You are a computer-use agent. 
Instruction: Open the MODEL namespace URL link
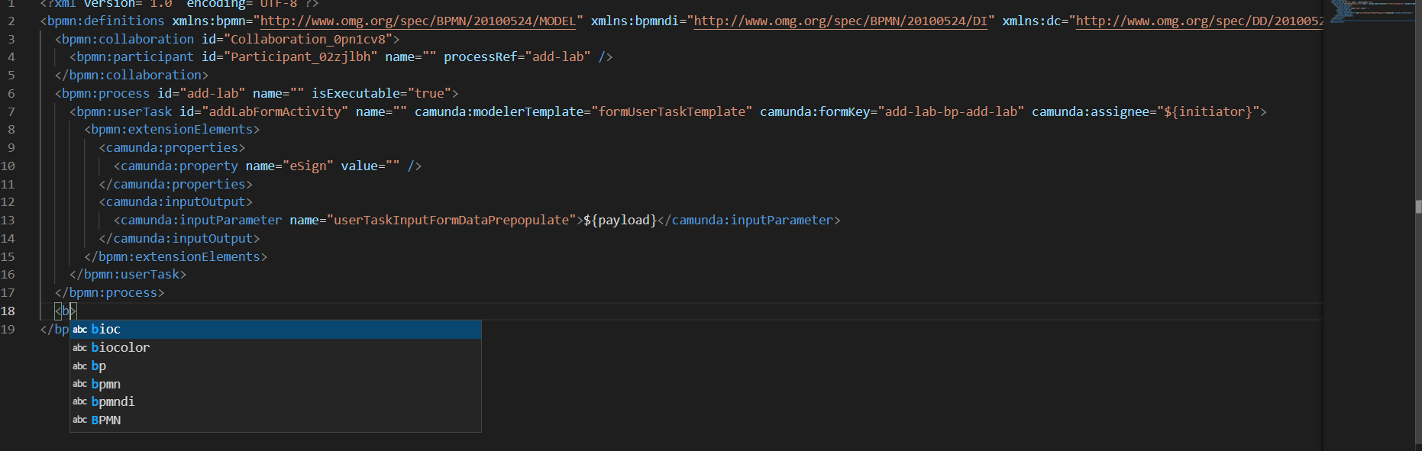[418, 21]
